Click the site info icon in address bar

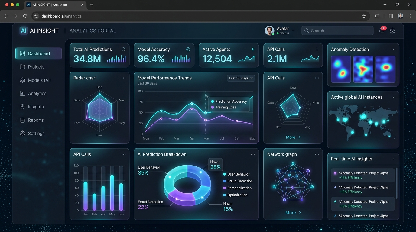tap(36, 16)
